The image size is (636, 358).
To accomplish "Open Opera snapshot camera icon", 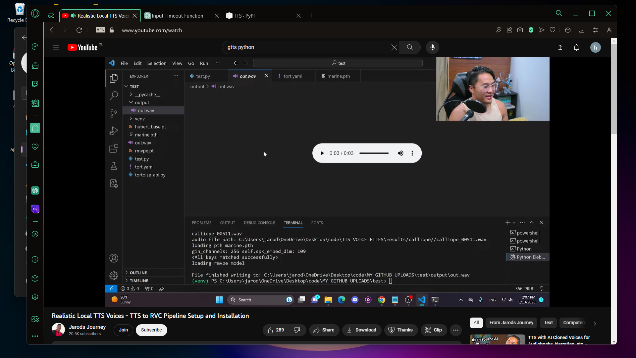I will click(x=520, y=30).
